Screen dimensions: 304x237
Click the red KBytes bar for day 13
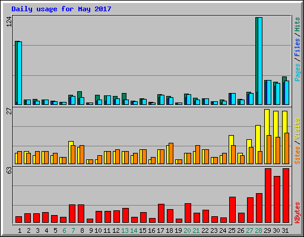point(125,216)
